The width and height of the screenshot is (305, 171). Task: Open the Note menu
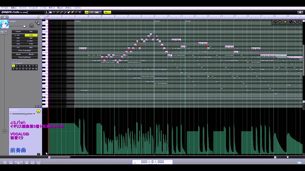click(x=43, y=8)
